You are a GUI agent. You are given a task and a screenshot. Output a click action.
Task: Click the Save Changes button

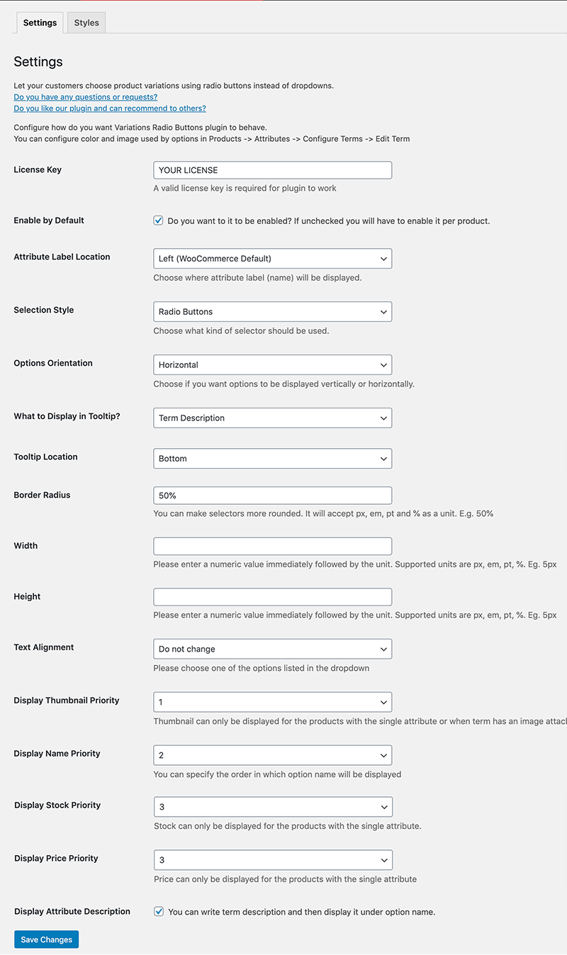pyautogui.click(x=47, y=940)
